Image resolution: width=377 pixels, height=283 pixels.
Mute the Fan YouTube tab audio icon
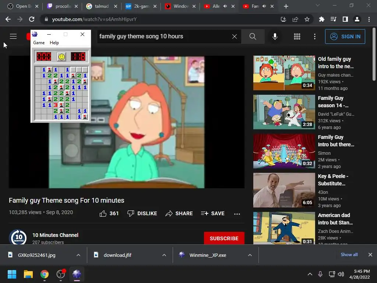[264, 6]
